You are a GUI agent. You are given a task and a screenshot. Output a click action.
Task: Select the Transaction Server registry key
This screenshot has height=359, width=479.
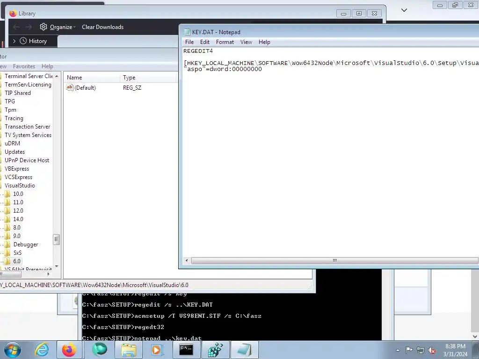(27, 126)
